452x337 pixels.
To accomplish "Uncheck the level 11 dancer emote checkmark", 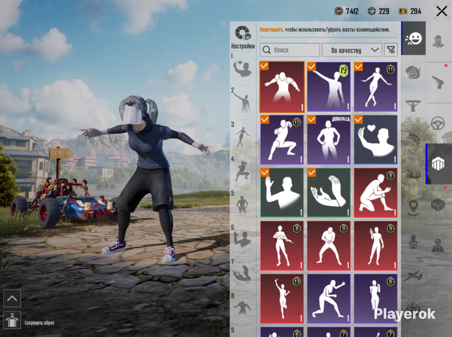I will 358,66.
